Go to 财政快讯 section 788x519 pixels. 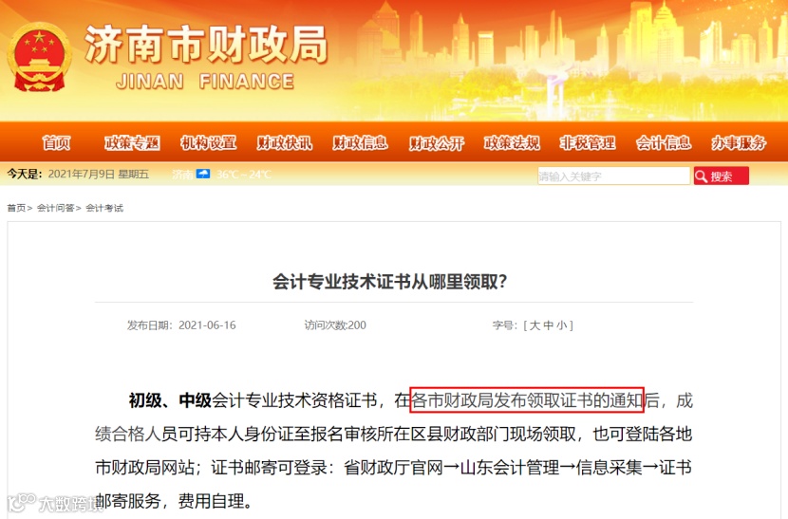(285, 143)
